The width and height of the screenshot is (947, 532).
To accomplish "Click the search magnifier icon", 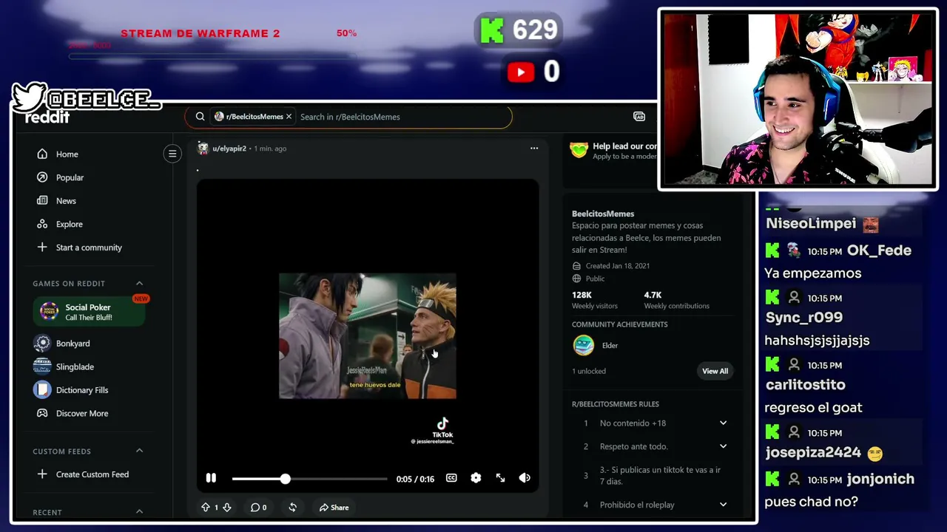I will pyautogui.click(x=200, y=117).
